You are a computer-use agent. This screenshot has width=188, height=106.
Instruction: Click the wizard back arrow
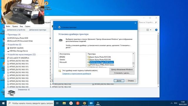[x=55, y=27]
